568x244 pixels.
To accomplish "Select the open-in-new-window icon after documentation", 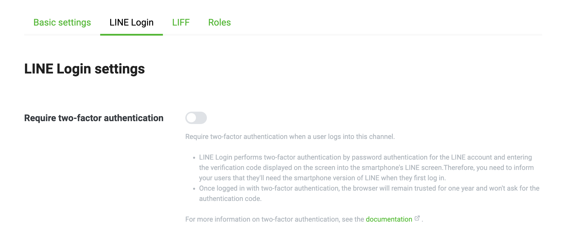I will (417, 218).
